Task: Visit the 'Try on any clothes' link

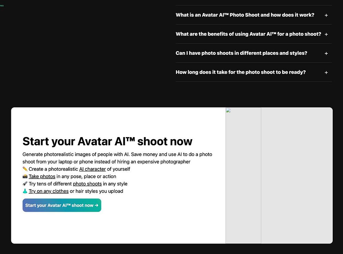Action: point(49,191)
